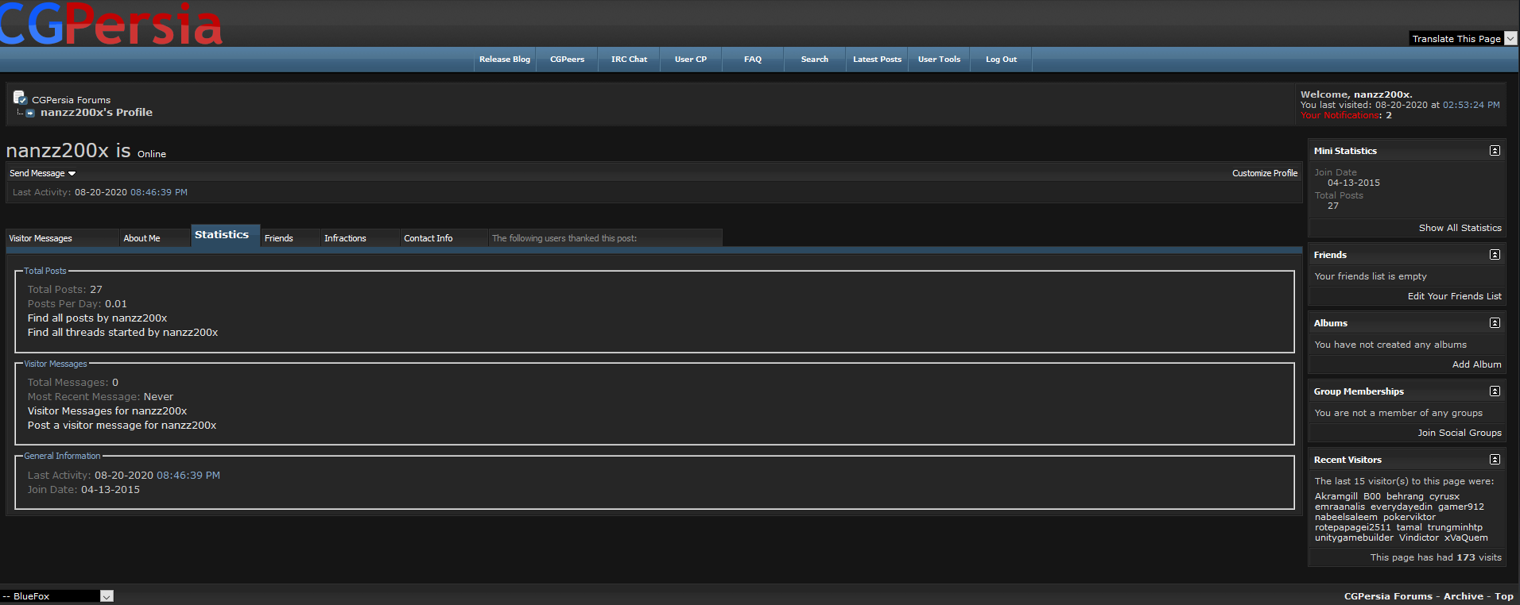Collapse the Albums panel
The width and height of the screenshot is (1520, 605).
(x=1495, y=323)
